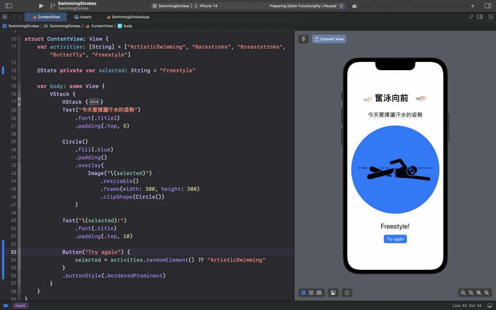Viewport: 496px width, 310px height.
Task: Click .clipShape(Circle()) code line
Action: click(133, 197)
